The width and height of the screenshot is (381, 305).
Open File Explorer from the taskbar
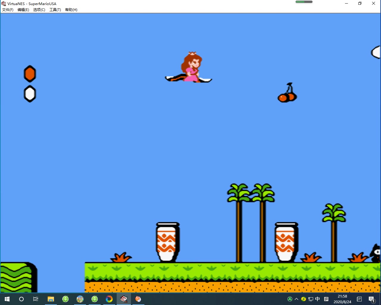pyautogui.click(x=51, y=299)
